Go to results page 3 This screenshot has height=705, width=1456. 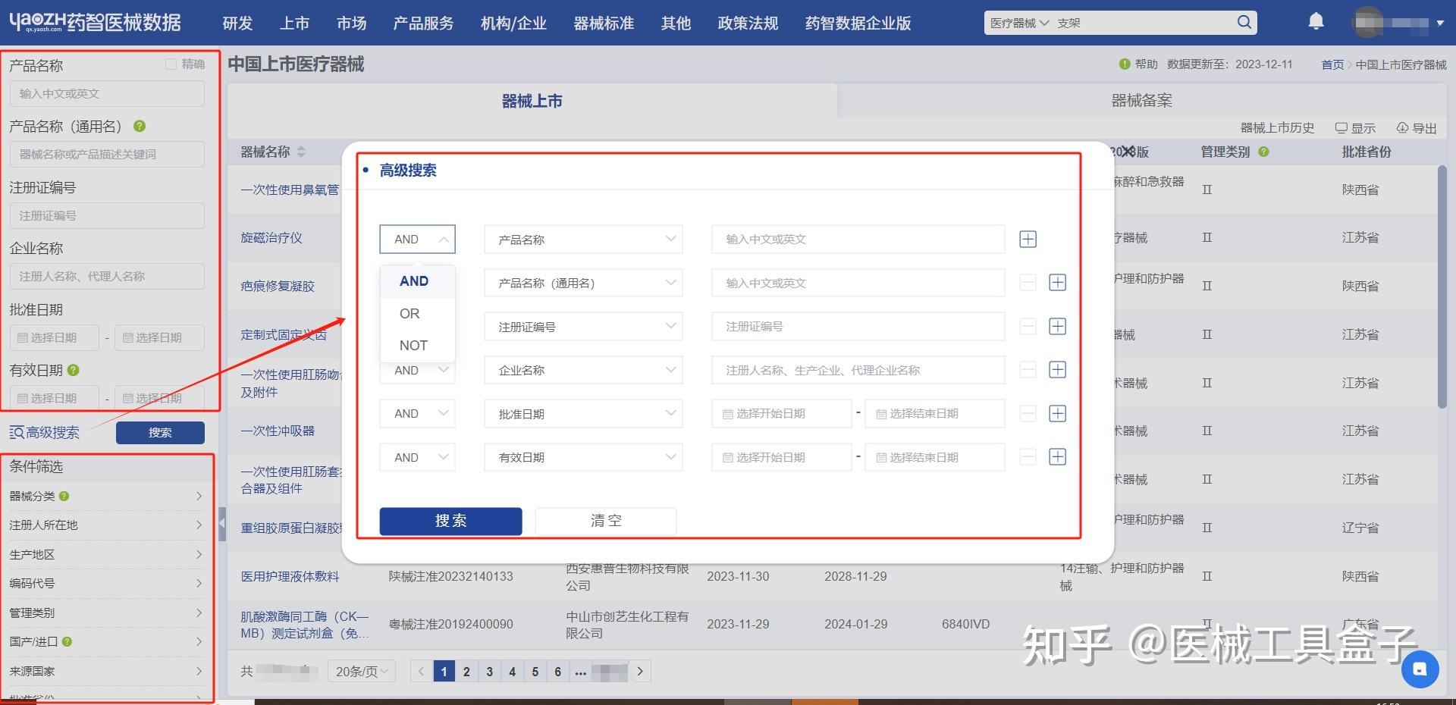click(x=489, y=671)
